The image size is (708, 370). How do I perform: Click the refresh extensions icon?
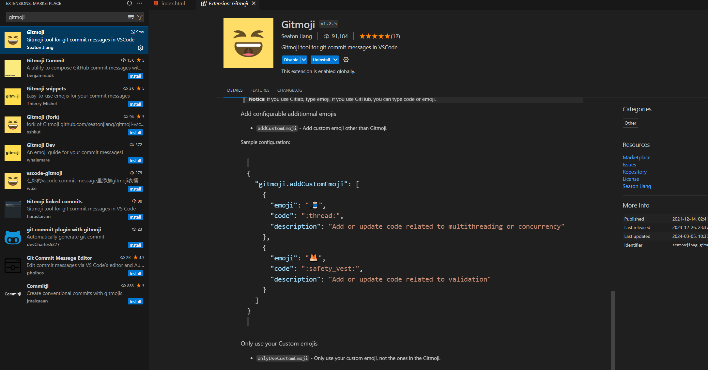[x=129, y=3]
